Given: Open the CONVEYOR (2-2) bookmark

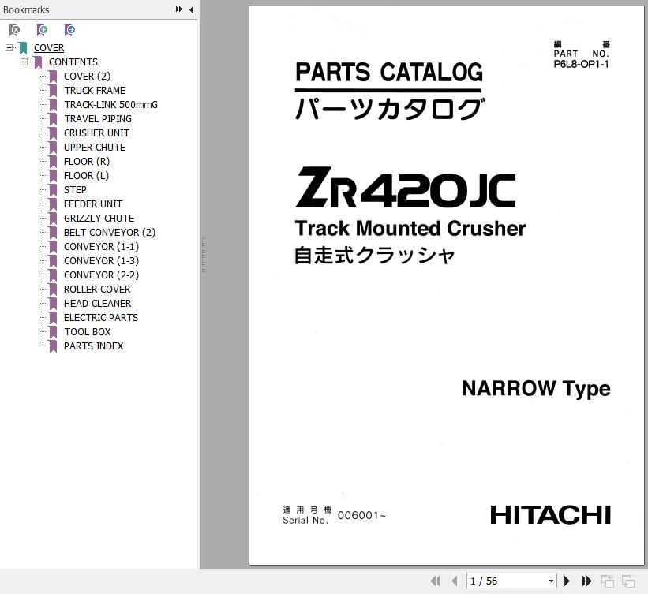Looking at the screenshot, I should 101,275.
